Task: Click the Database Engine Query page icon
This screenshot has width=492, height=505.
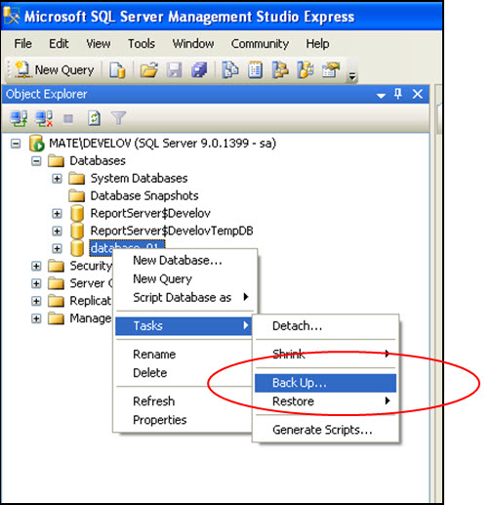Action: click(x=117, y=69)
